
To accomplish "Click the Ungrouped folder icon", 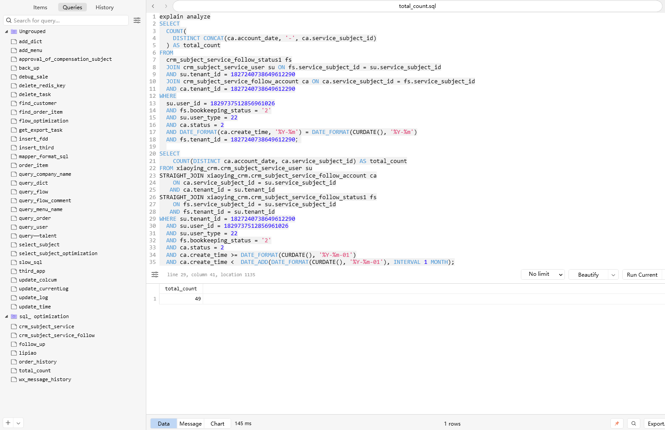I will (14, 31).
